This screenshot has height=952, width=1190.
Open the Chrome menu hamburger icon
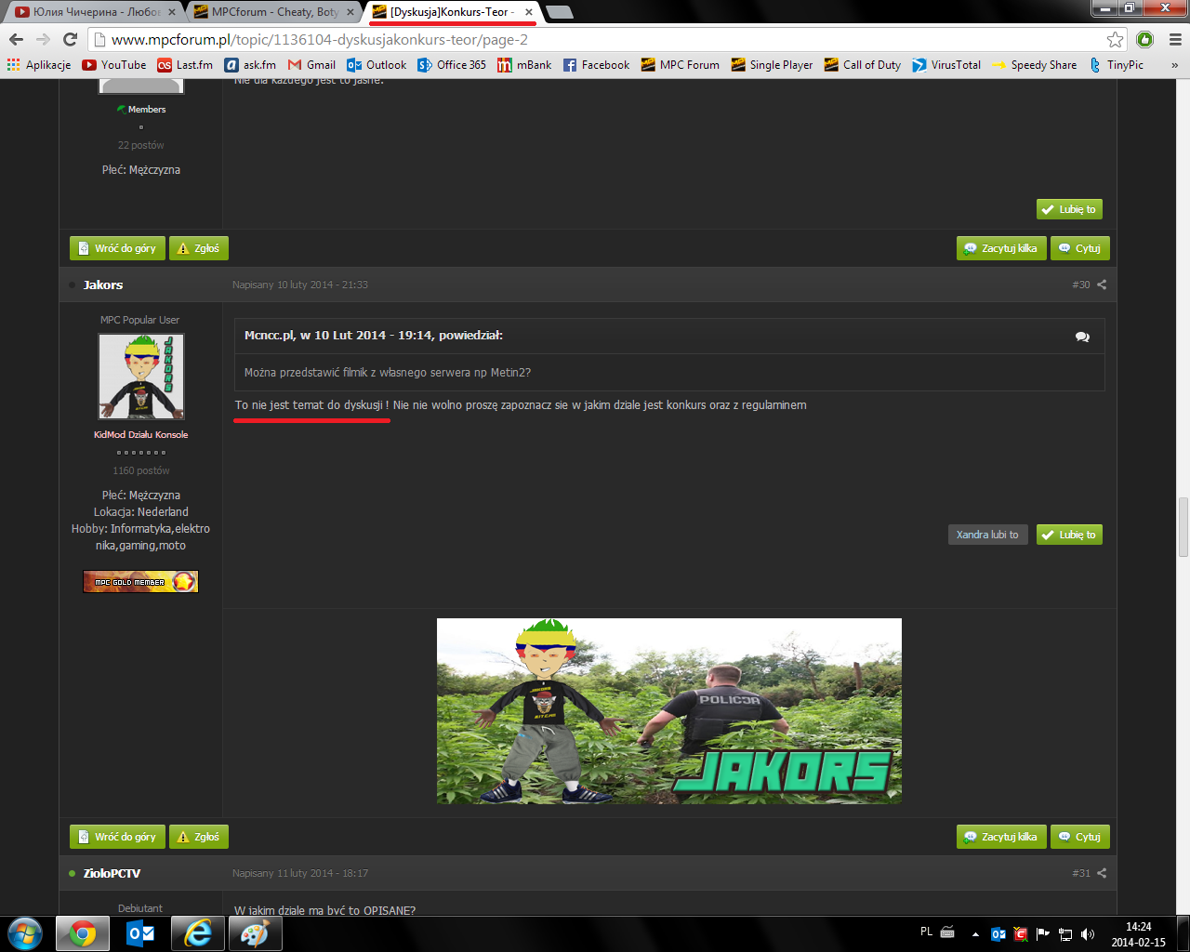(x=1175, y=39)
